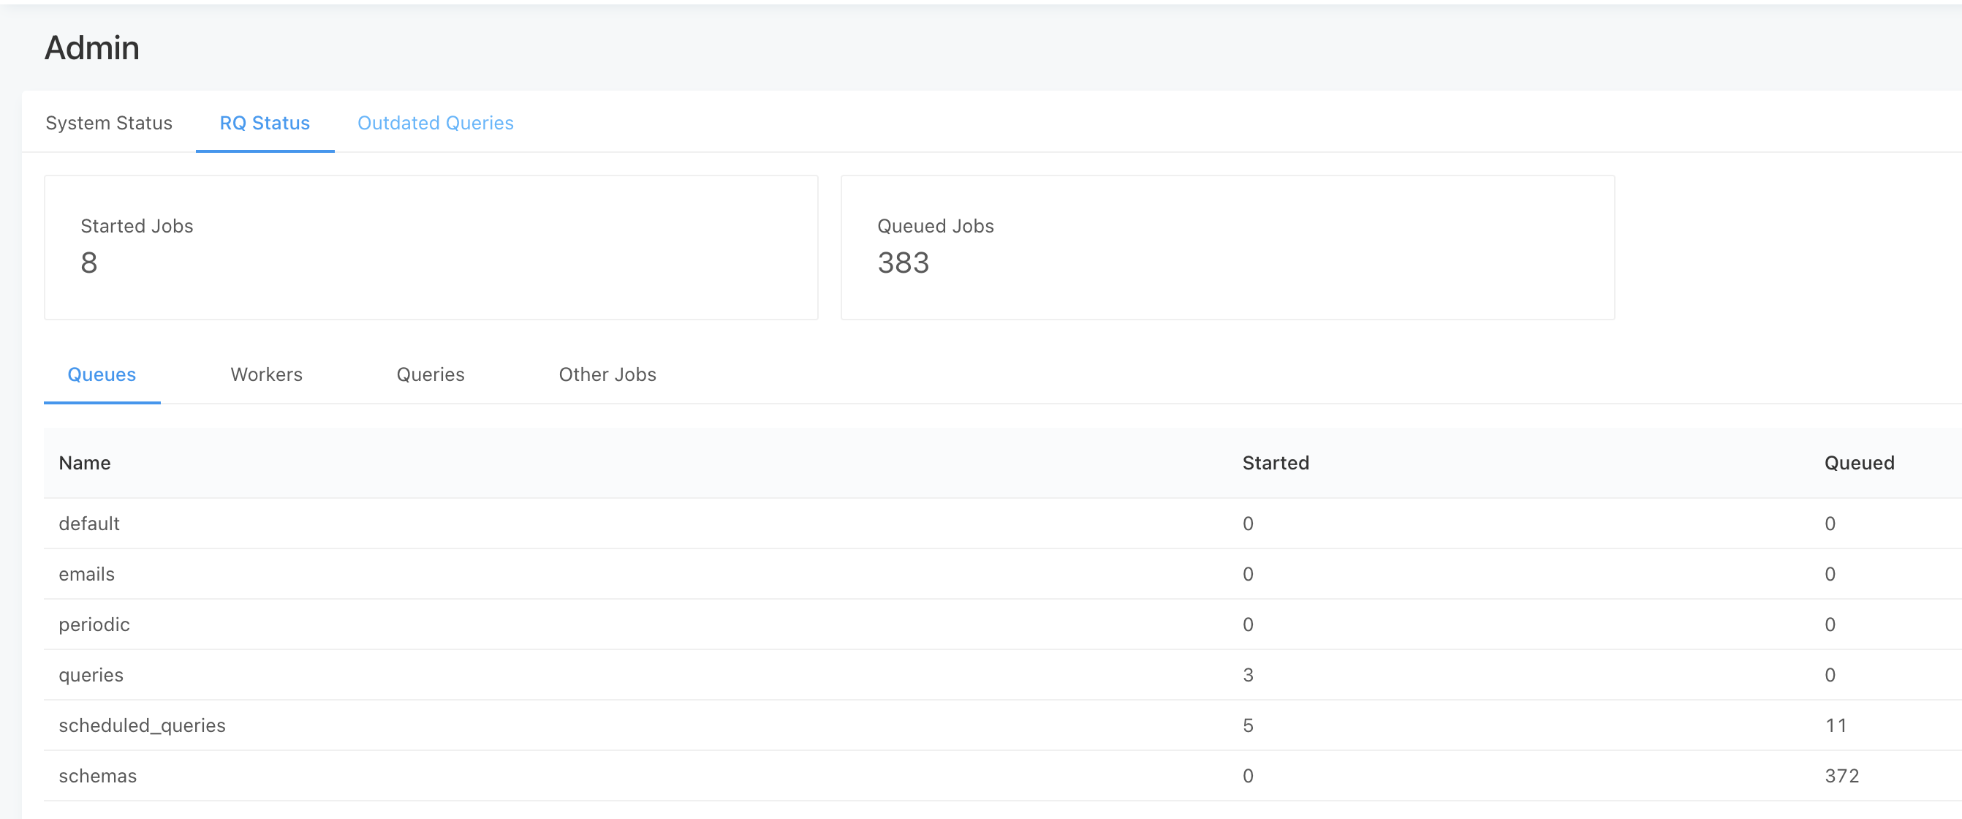The height and width of the screenshot is (819, 1962).
Task: Select the scheduled_queries queue name
Action: 143,725
